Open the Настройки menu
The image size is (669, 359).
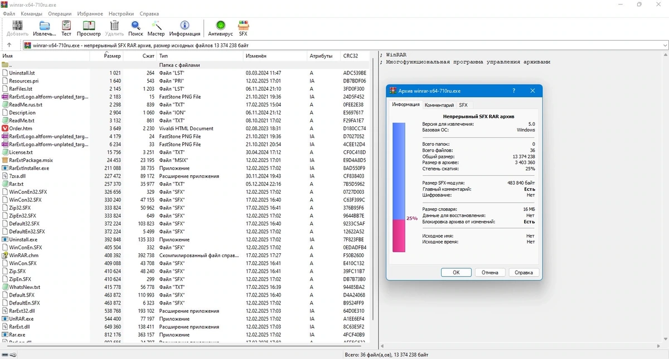pyautogui.click(x=121, y=13)
